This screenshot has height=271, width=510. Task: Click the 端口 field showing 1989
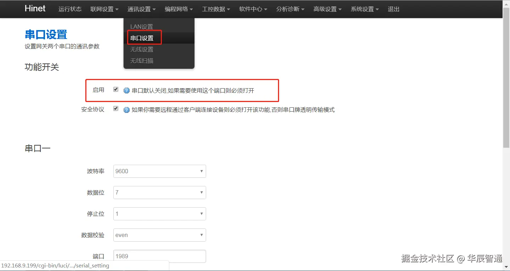(x=159, y=256)
